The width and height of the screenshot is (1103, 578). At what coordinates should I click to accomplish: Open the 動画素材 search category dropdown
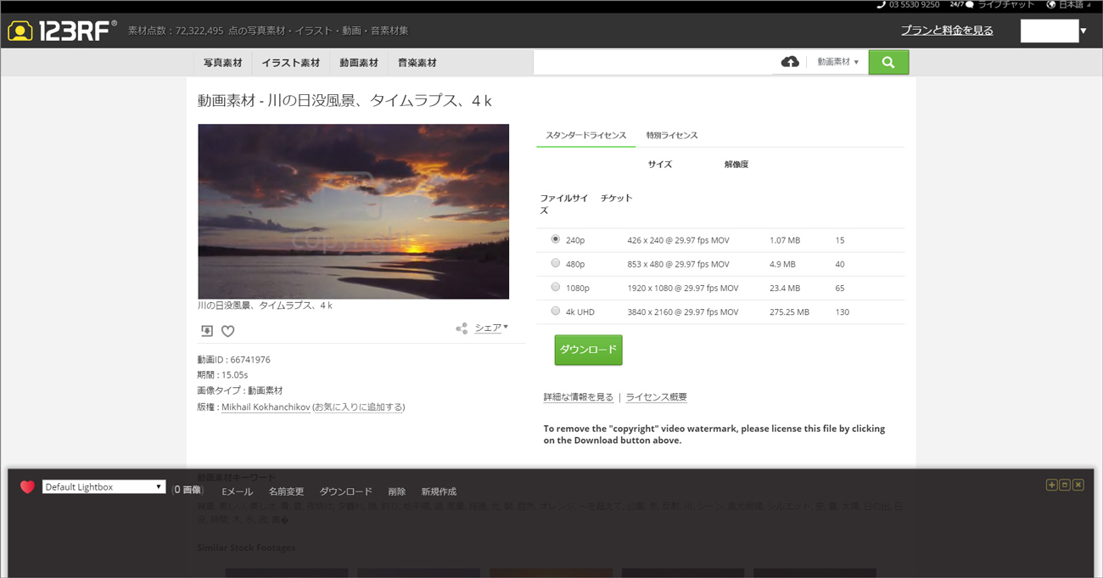838,62
